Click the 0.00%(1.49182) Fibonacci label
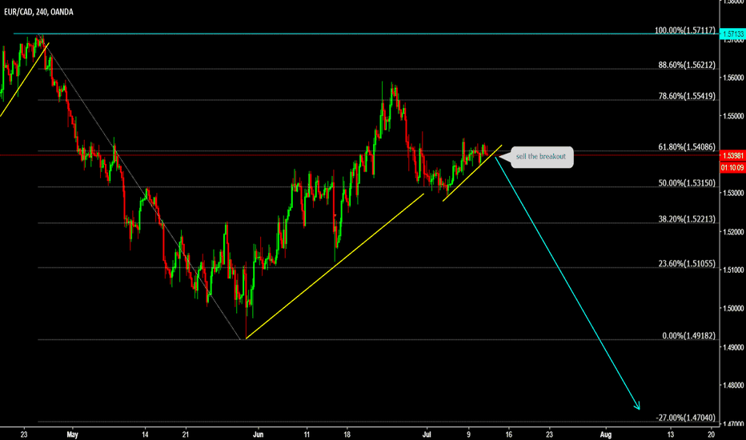 [688, 336]
